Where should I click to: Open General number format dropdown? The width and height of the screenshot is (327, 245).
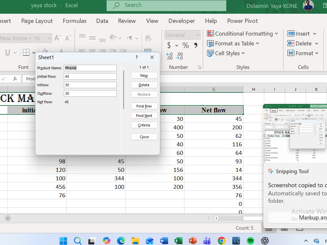(198, 35)
